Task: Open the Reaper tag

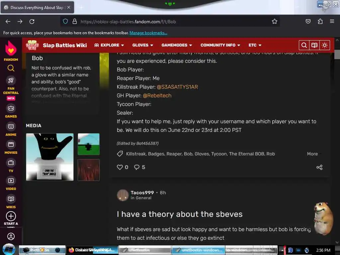Action: [174, 154]
